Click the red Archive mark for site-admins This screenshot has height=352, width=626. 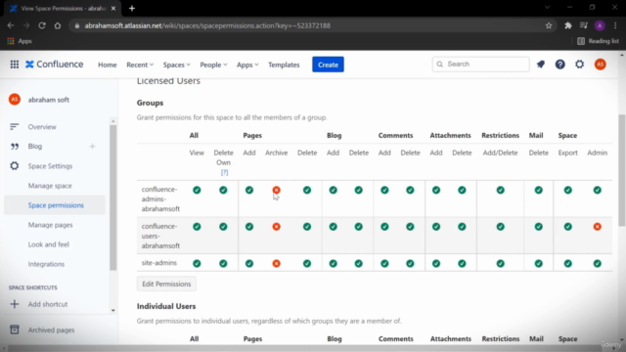click(x=276, y=263)
